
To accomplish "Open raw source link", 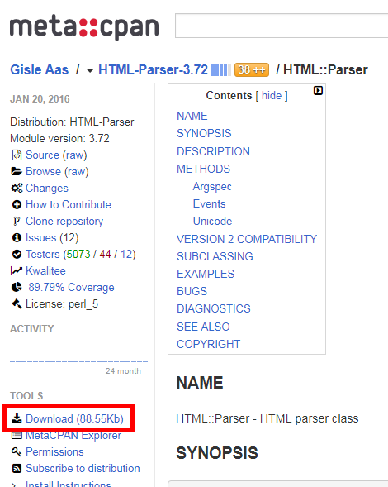I will pyautogui.click(x=74, y=155).
